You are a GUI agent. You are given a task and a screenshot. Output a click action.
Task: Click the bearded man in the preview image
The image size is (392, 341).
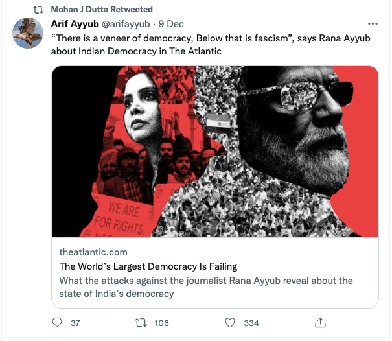(305, 123)
